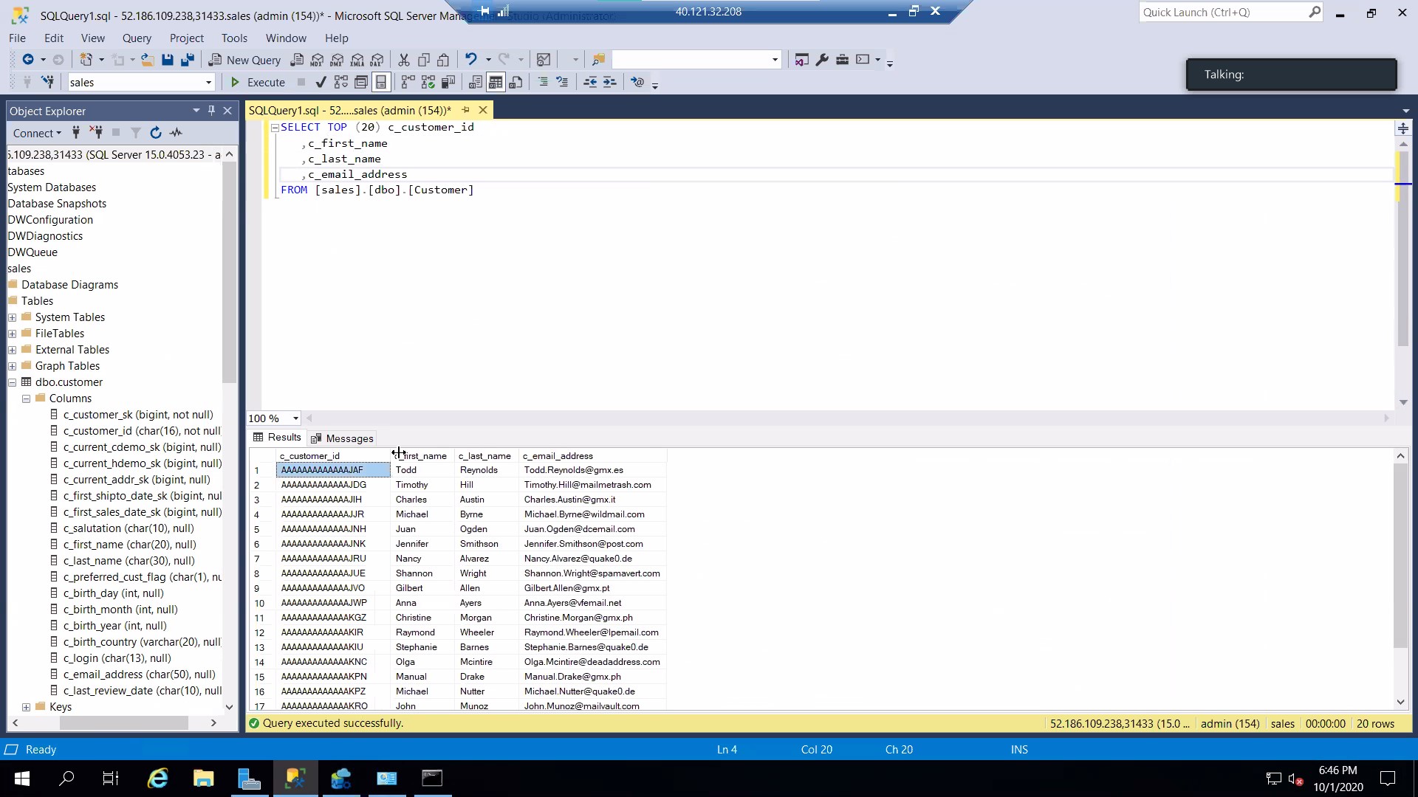The image size is (1418, 797).
Task: Collapse the dbo.customer table node
Action: pyautogui.click(x=13, y=382)
